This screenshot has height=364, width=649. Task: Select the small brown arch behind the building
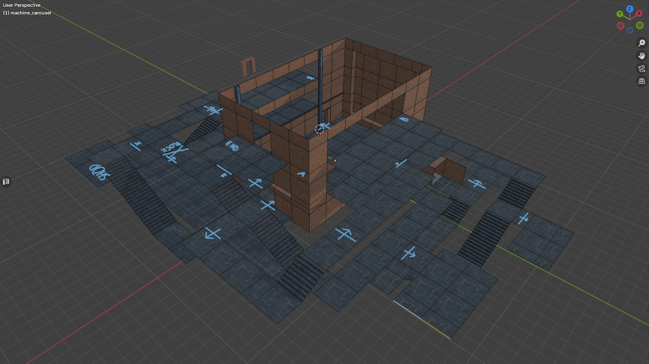pyautogui.click(x=248, y=66)
